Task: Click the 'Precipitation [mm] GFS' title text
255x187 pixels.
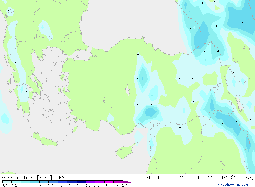Action: click(x=33, y=178)
